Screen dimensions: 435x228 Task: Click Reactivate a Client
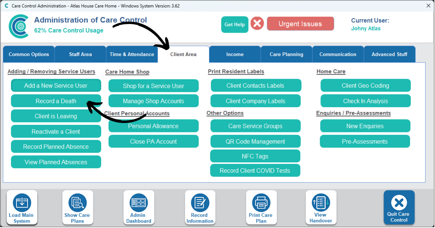pyautogui.click(x=56, y=131)
